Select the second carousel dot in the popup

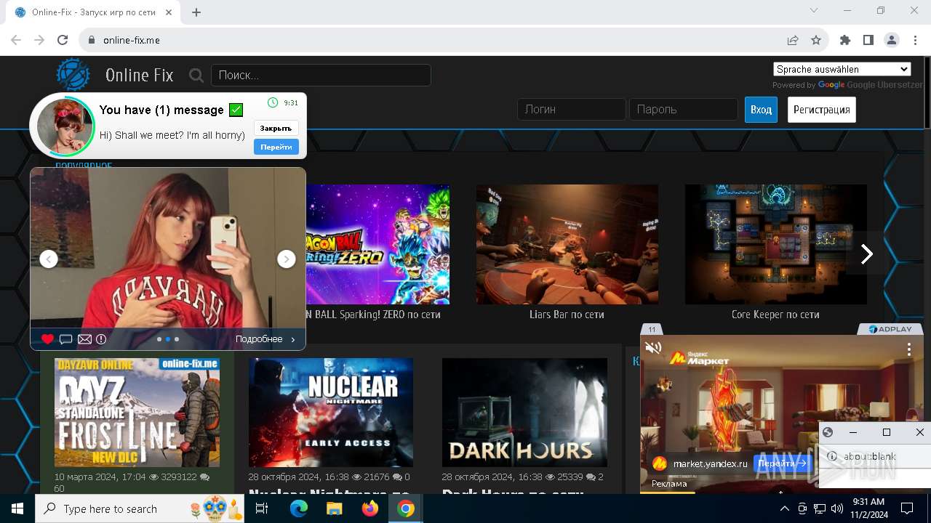coord(168,339)
